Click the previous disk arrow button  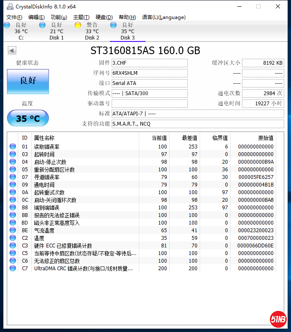pos(12,51)
